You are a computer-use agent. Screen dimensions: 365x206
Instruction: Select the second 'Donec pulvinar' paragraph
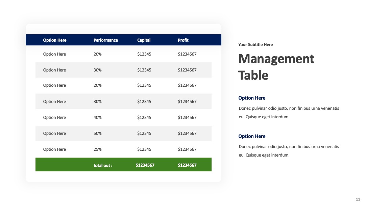(289, 151)
